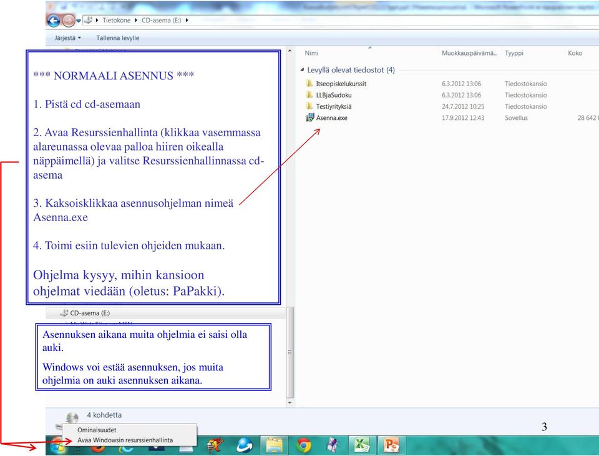Click the drive icon in address bar

point(88,20)
